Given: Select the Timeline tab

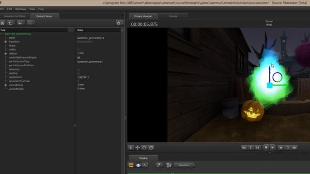Looking at the screenshot, I should (143, 158).
